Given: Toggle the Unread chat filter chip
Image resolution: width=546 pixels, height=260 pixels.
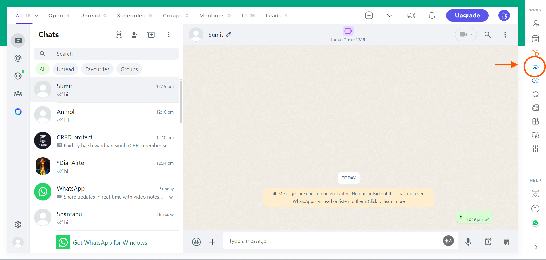Looking at the screenshot, I should coord(65,69).
